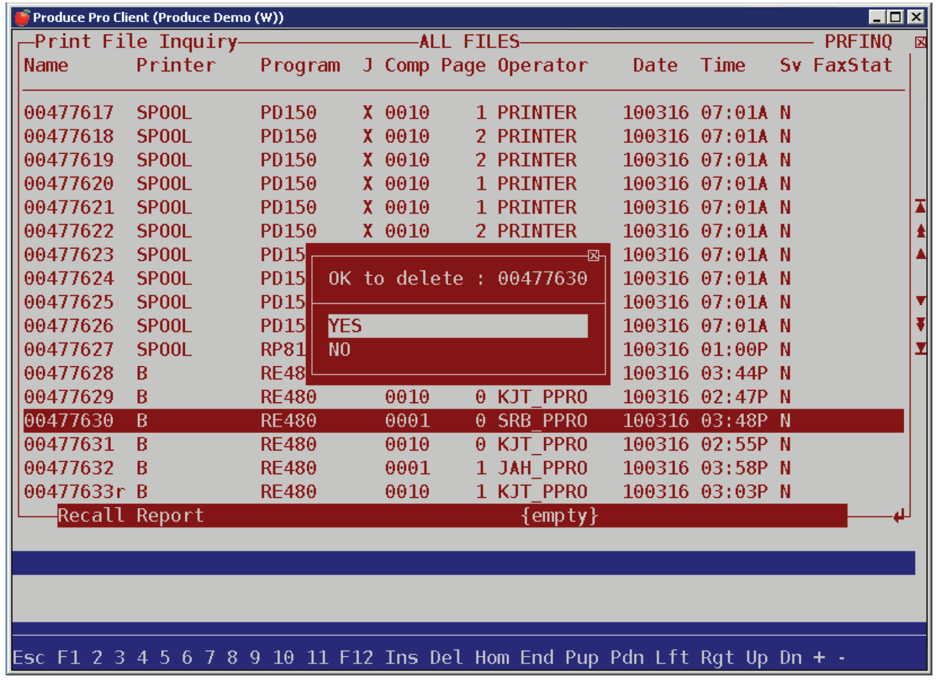Screen dimensions: 936x680
Task: Click the Hom key in footer
Action: [x=492, y=657]
